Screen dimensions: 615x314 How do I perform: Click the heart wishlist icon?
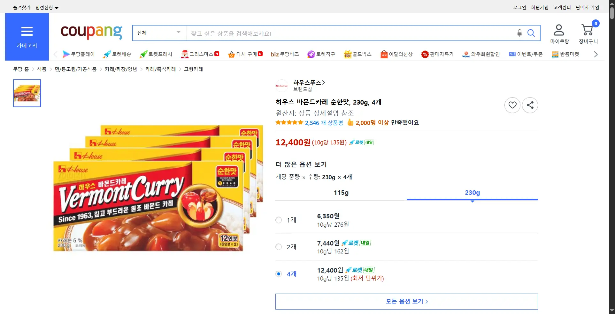click(512, 105)
